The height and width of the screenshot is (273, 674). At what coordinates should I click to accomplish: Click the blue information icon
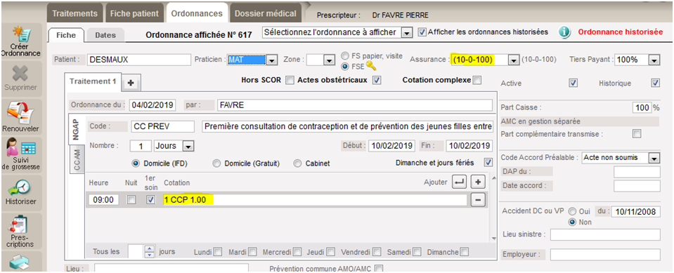tap(564, 32)
